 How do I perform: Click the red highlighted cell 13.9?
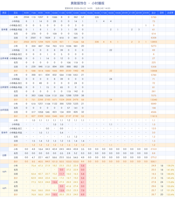(62, 190)
